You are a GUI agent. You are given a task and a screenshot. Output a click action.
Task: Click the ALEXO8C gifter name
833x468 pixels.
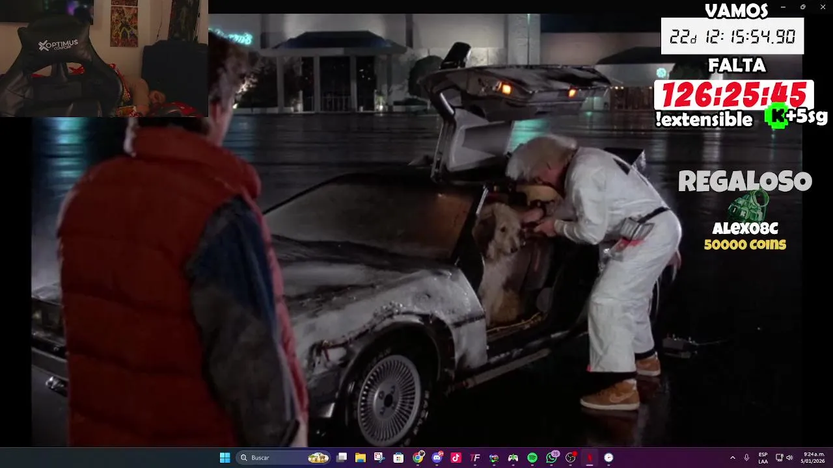(x=745, y=228)
